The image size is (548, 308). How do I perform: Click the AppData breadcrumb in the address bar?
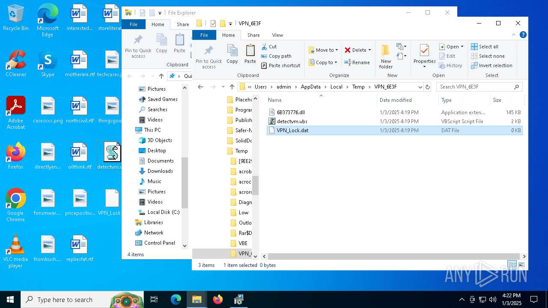[310, 86]
